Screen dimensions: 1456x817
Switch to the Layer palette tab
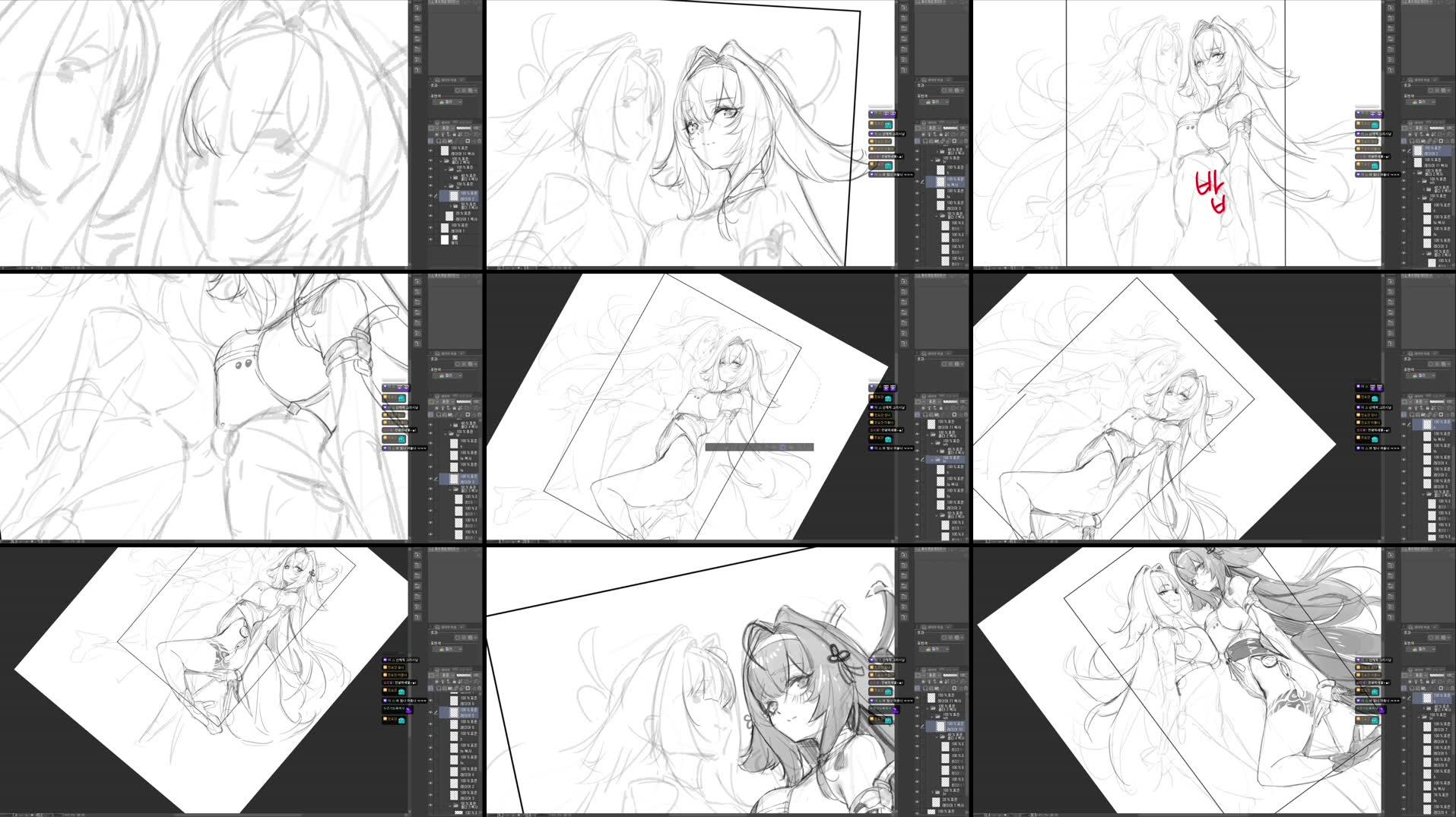(445, 120)
